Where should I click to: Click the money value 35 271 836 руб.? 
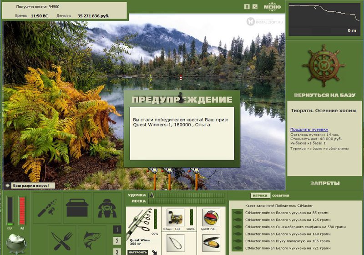point(93,16)
